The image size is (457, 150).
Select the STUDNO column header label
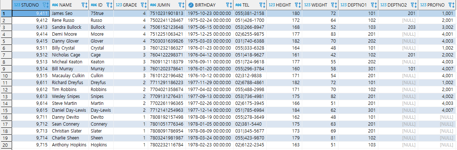tap(30, 5)
